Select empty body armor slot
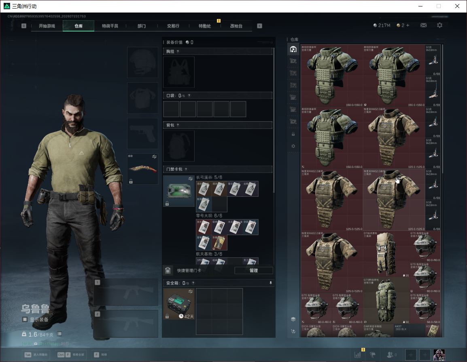Image resolution: width=467 pixels, height=362 pixels. tap(143, 98)
